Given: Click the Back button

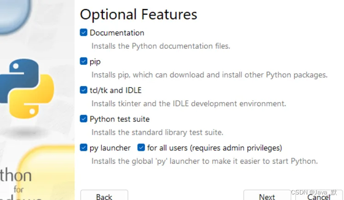Looking at the screenshot, I should click(x=104, y=195).
